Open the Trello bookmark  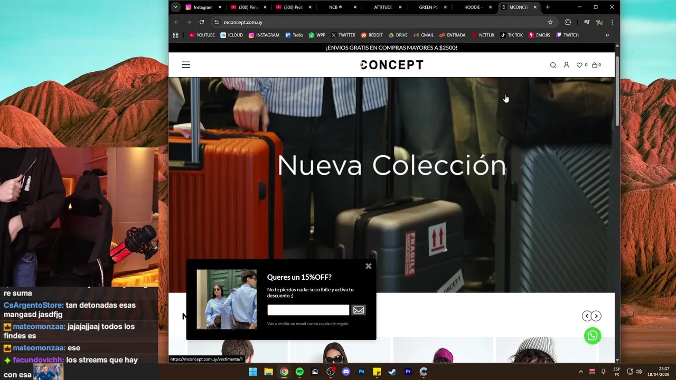pos(294,35)
